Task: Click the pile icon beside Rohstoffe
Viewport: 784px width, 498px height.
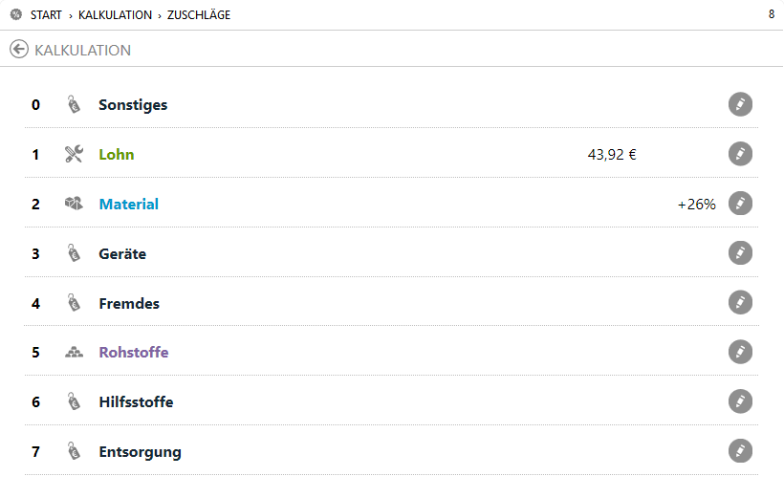Action: [x=74, y=352]
